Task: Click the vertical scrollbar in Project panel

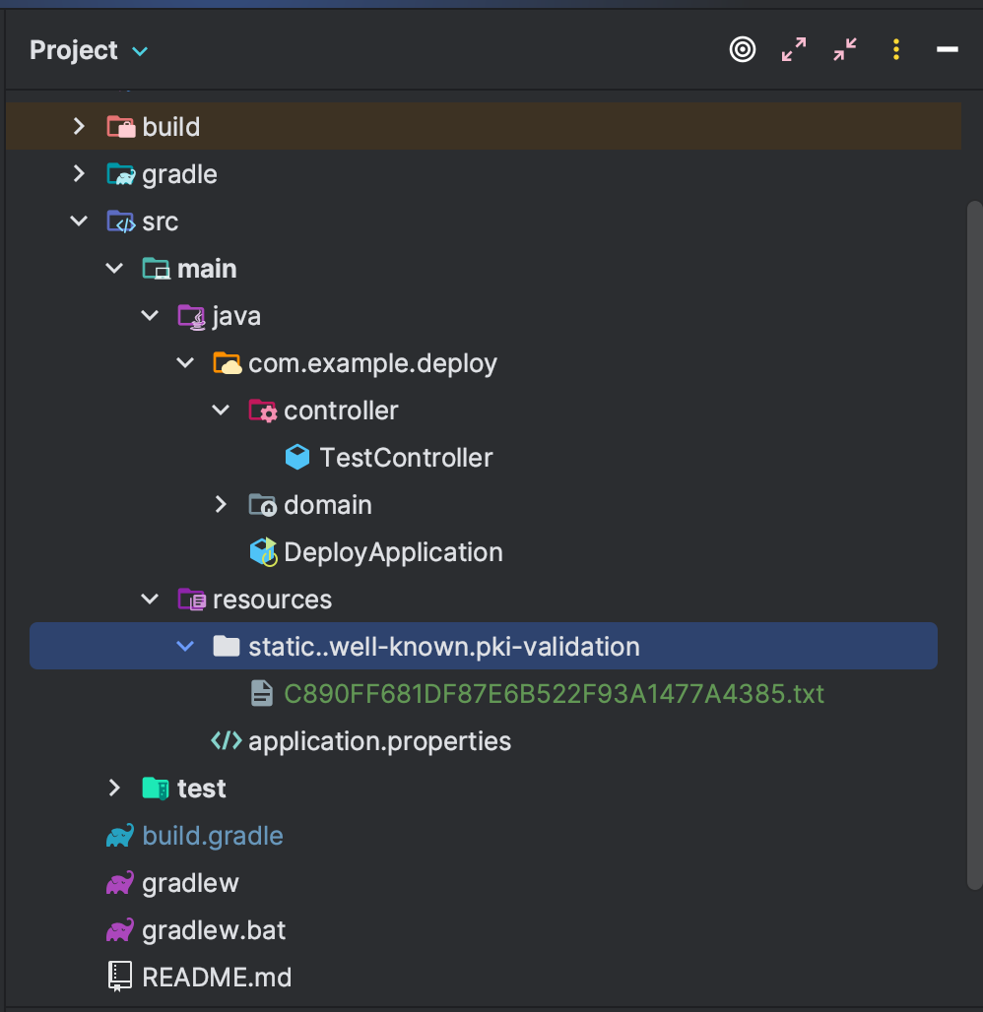Action: pyautogui.click(x=974, y=545)
